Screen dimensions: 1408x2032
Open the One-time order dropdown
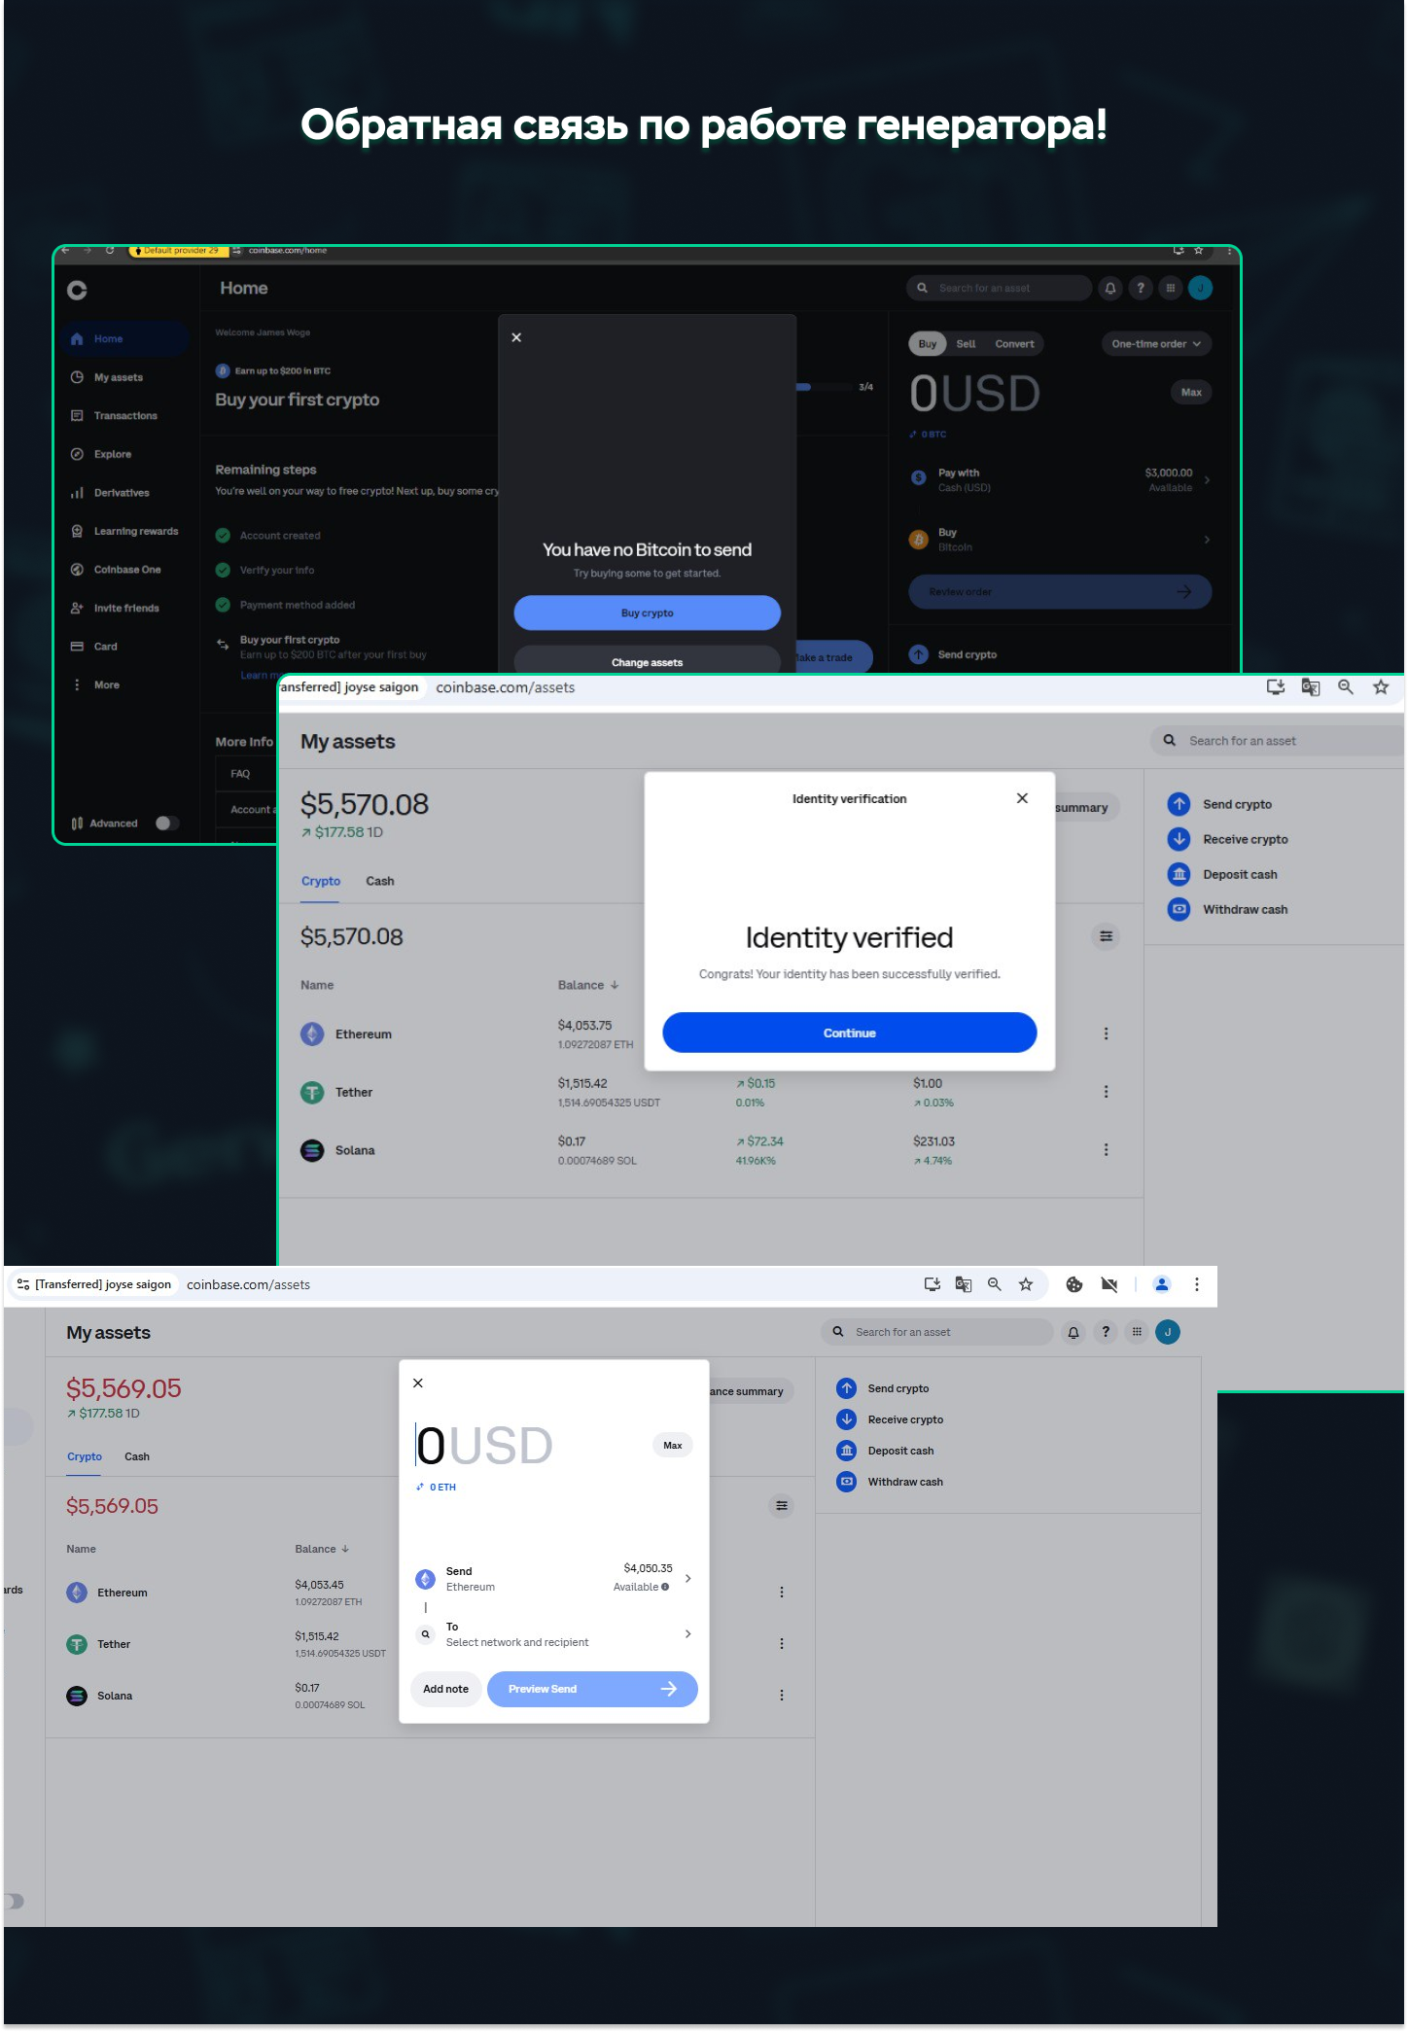click(1155, 344)
